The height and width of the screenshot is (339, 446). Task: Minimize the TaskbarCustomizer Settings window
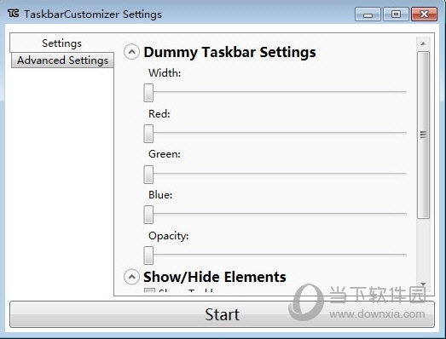[368, 14]
